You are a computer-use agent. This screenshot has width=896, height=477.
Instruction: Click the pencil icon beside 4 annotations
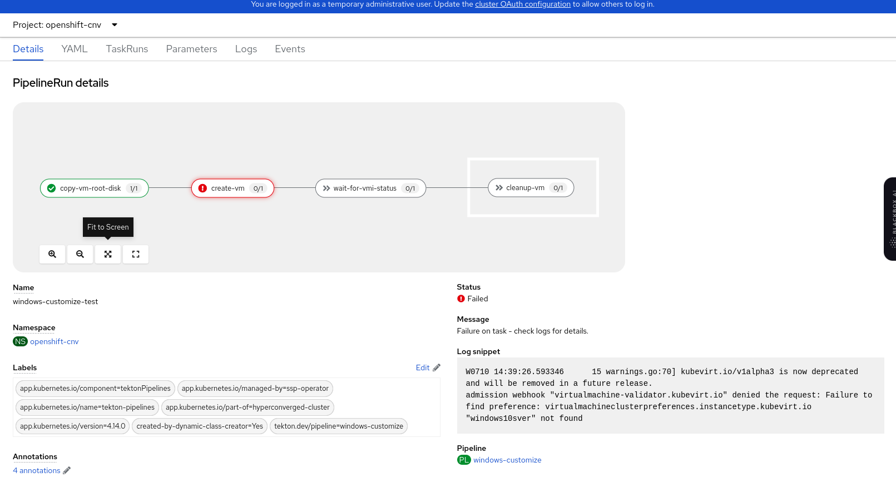click(x=67, y=470)
